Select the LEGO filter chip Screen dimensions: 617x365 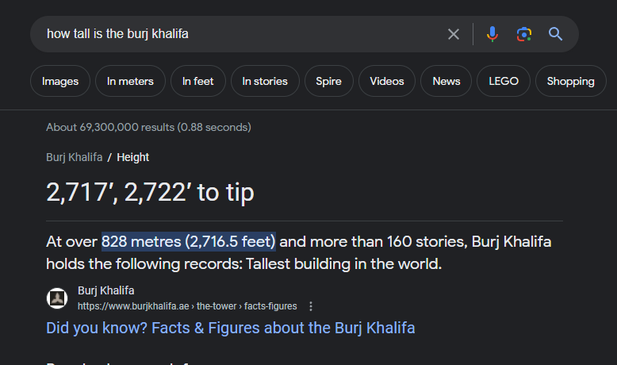point(504,81)
